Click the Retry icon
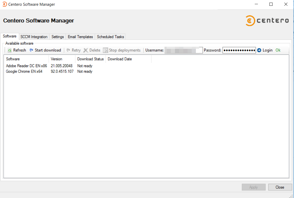This screenshot has height=198, width=294. (x=68, y=50)
